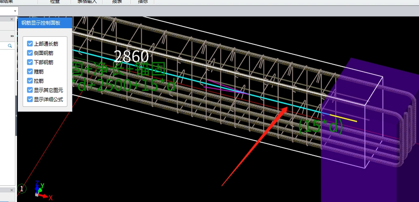This screenshot has width=419, height=202.
Task: Hide stirrups via the 箍筋 checkbox
Action: [x=30, y=72]
